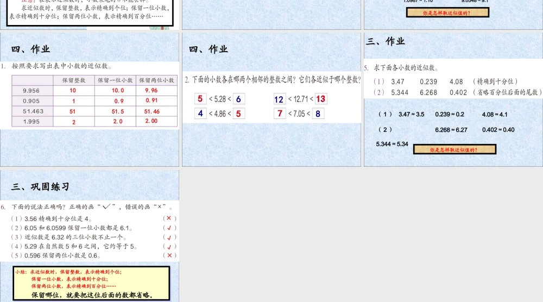Viewport: 543px width, 302px height.
Task: Click the red × mark for statement (1)
Action: coord(169,218)
